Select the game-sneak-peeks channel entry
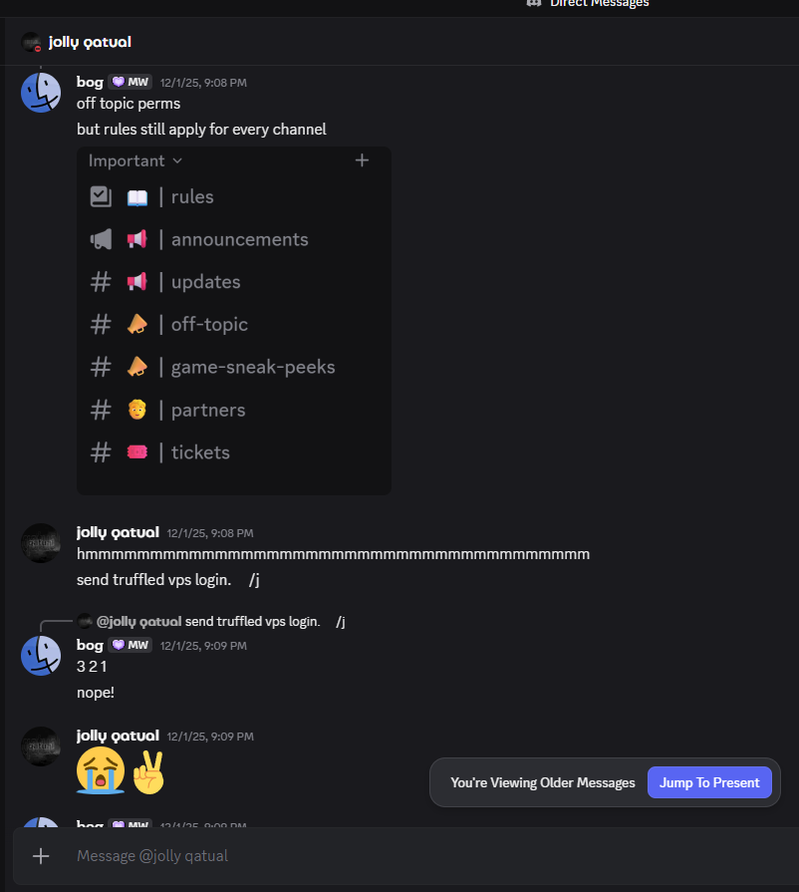 [252, 368]
